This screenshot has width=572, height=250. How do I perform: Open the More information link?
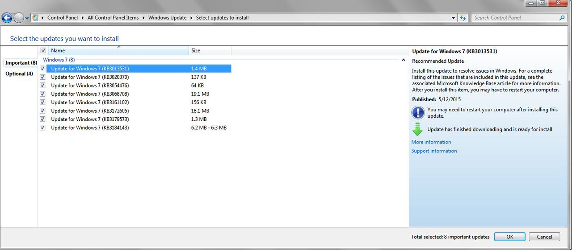tap(431, 142)
